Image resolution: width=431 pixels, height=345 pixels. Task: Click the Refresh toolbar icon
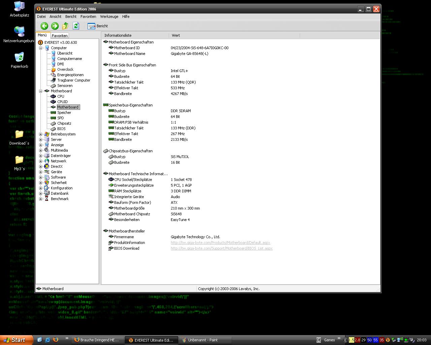(76, 26)
